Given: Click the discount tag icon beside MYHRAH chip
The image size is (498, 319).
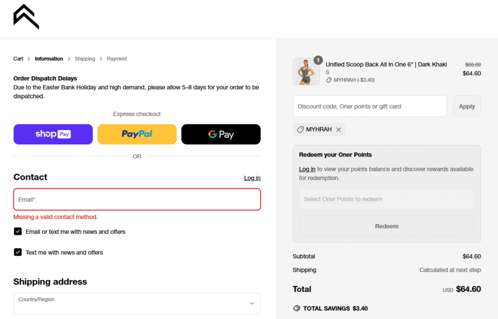Looking at the screenshot, I should pos(300,130).
